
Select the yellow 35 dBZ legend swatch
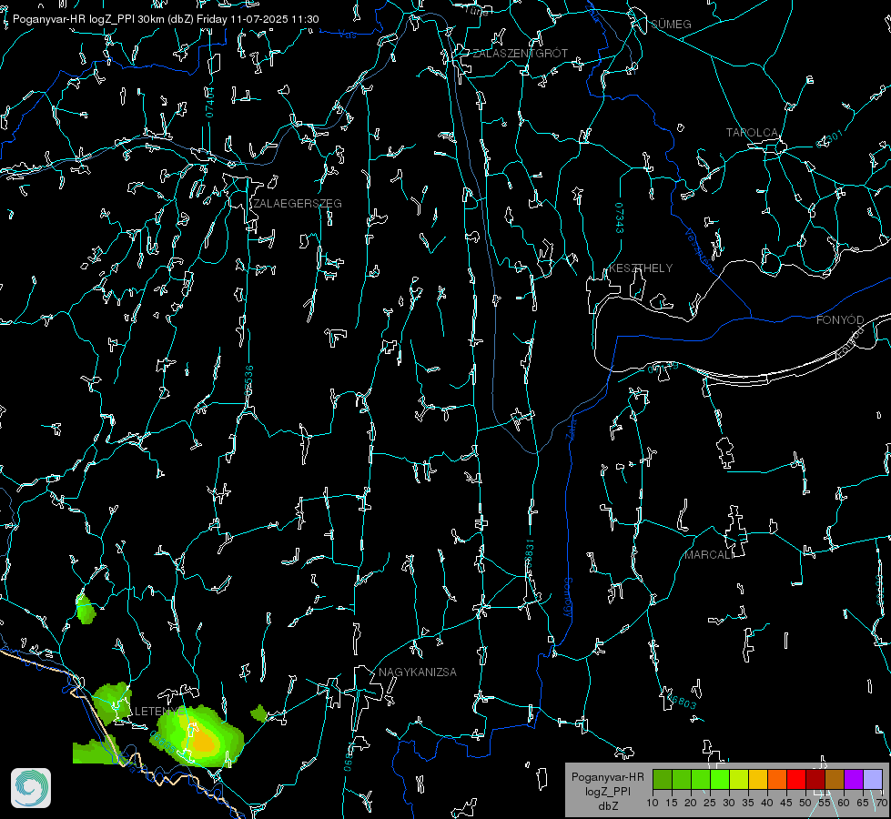(758, 780)
